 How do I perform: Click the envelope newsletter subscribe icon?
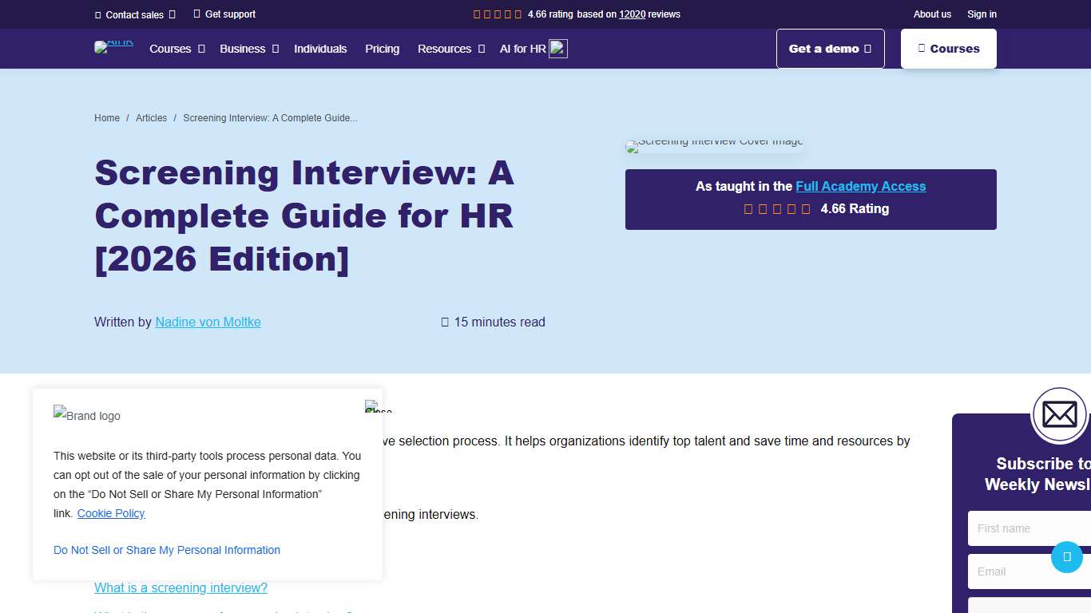(1059, 415)
